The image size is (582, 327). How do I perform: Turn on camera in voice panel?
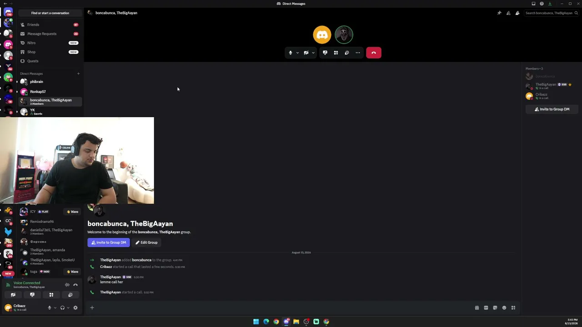(x=13, y=295)
